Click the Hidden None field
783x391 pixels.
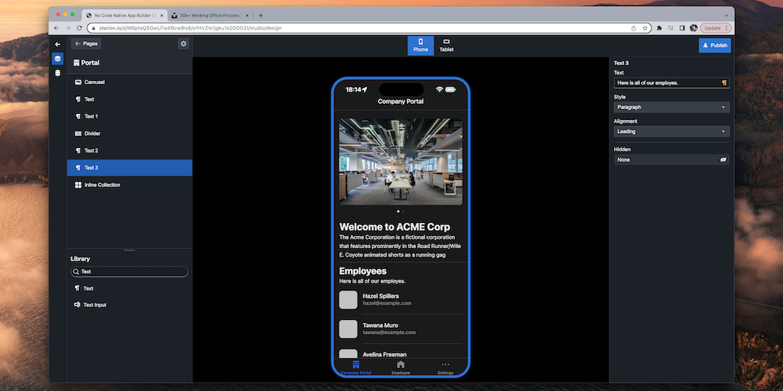671,160
